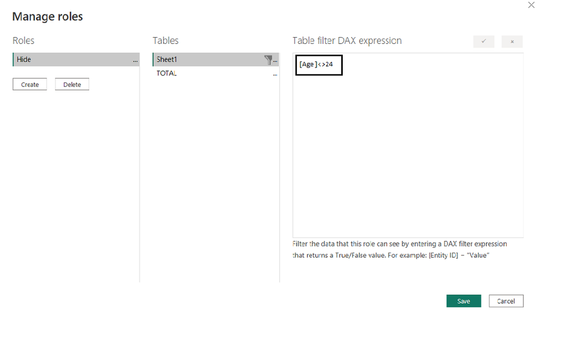Click the Roles column heading
Viewport: 567px width, 338px height.
pyautogui.click(x=23, y=40)
